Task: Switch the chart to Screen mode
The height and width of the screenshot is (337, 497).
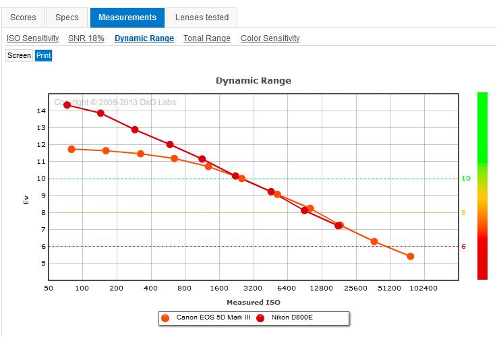Action: pyautogui.click(x=20, y=55)
